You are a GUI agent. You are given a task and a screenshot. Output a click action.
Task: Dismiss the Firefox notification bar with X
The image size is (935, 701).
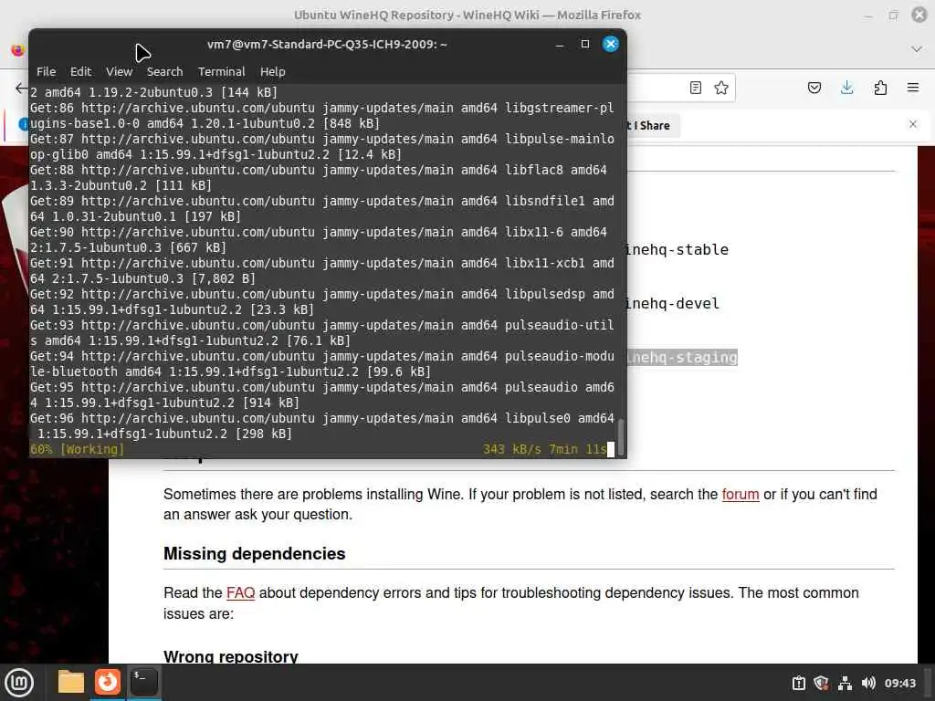click(913, 124)
